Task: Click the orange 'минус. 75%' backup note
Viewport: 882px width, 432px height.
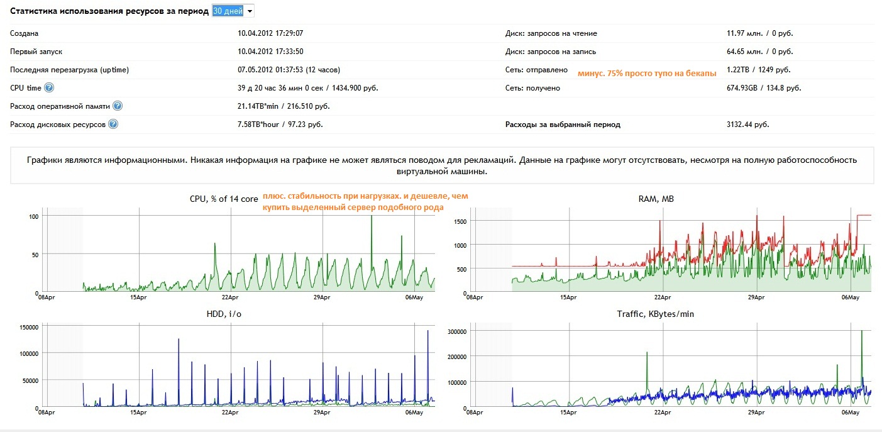Action: [x=646, y=74]
